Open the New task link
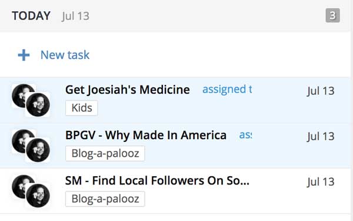 pyautogui.click(x=65, y=55)
